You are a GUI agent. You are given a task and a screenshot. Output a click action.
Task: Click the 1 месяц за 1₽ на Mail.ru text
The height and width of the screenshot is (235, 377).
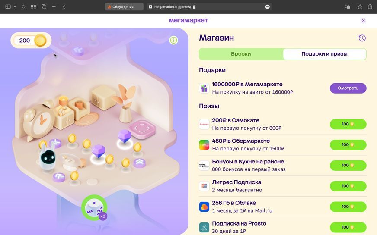(242, 210)
